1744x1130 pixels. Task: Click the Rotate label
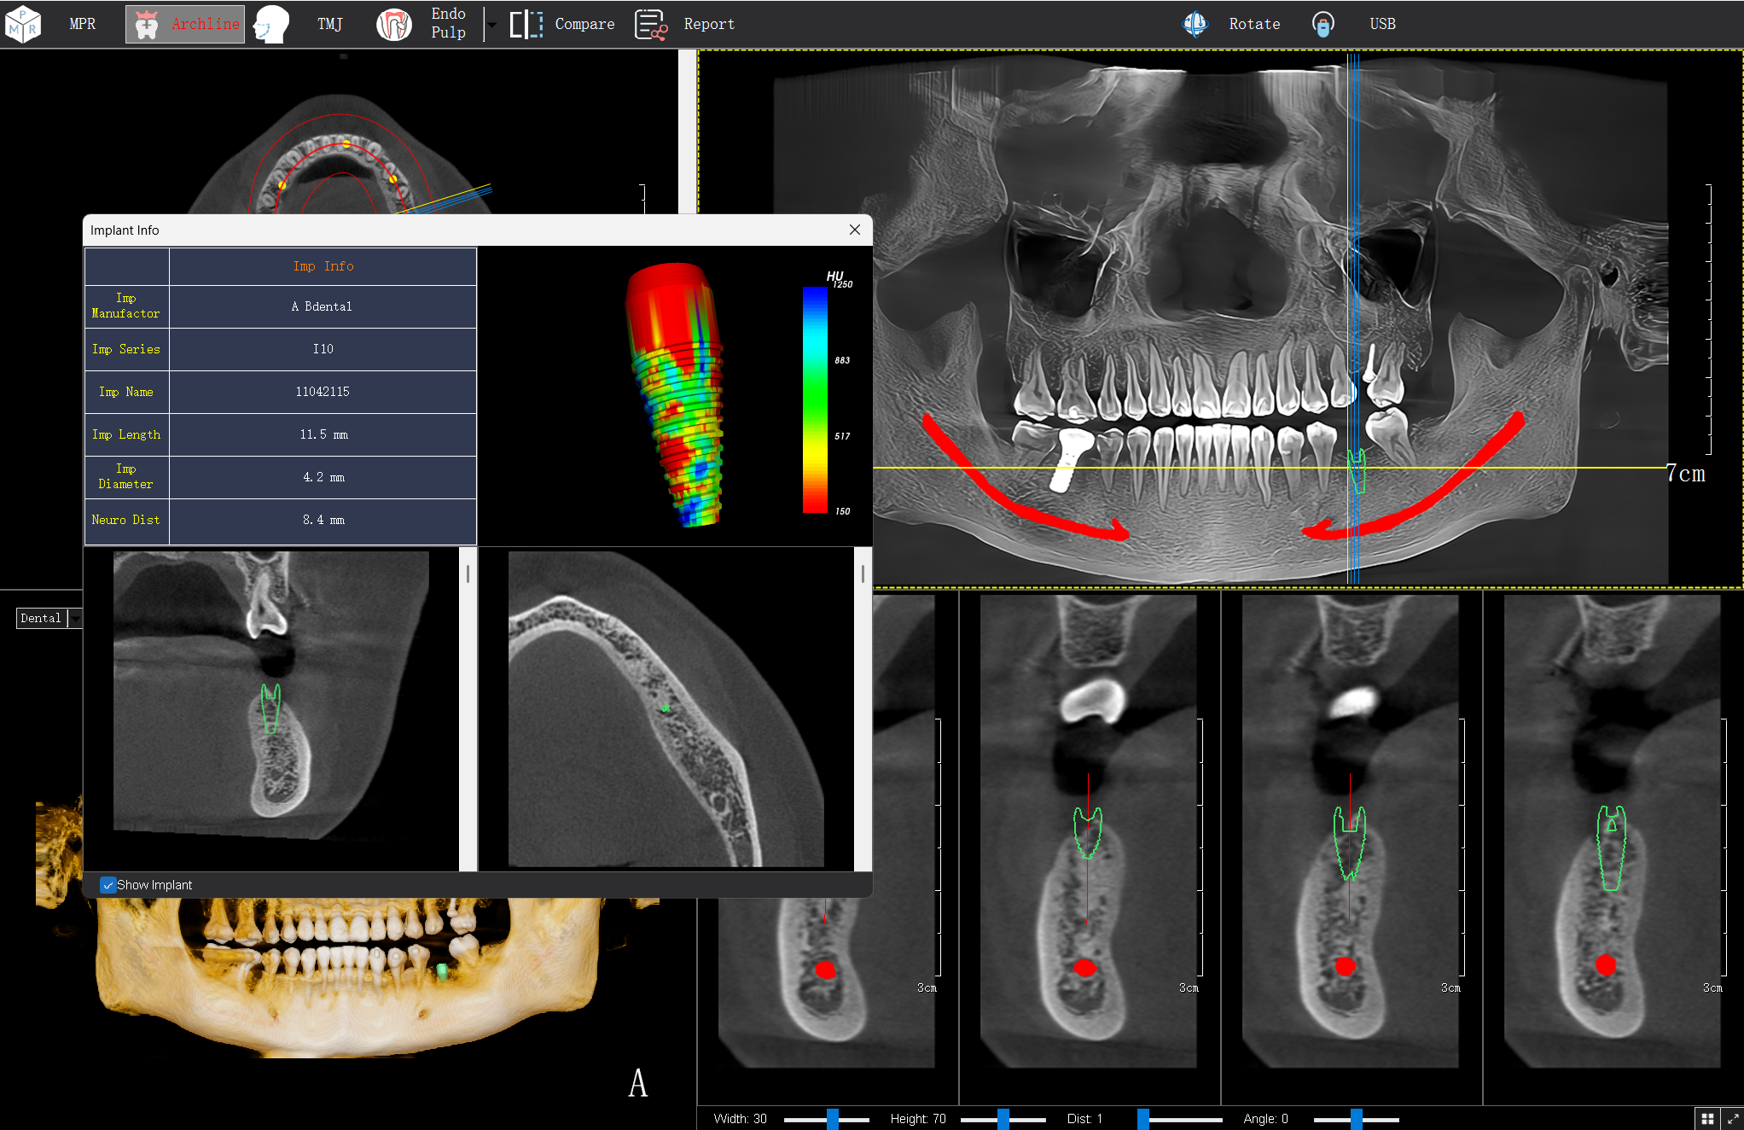(1254, 24)
